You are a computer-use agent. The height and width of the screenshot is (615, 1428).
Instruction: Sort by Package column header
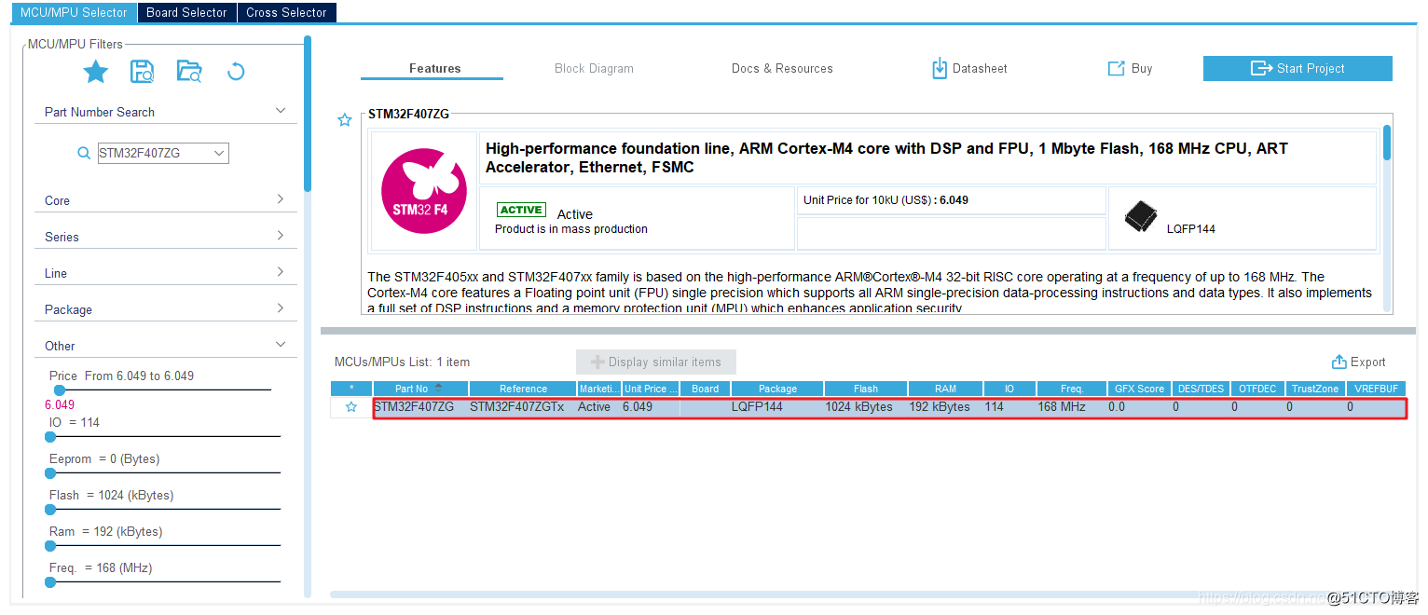(777, 389)
